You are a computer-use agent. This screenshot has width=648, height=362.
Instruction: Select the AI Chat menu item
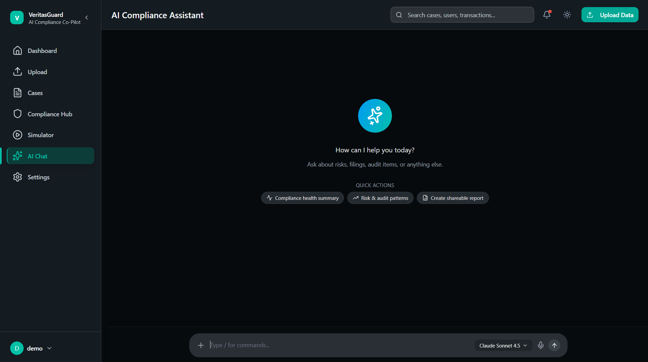pos(50,156)
